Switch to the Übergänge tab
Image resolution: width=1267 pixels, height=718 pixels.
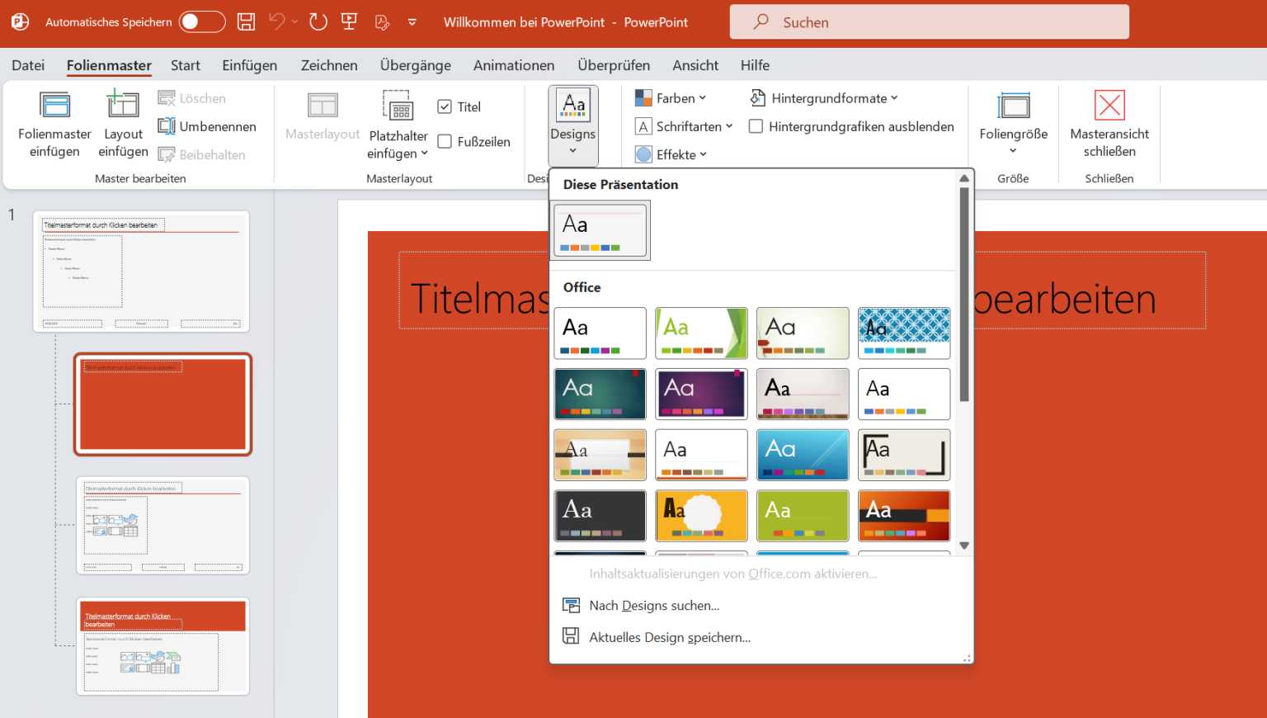416,65
